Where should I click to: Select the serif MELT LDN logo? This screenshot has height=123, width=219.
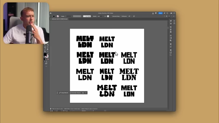(129, 74)
